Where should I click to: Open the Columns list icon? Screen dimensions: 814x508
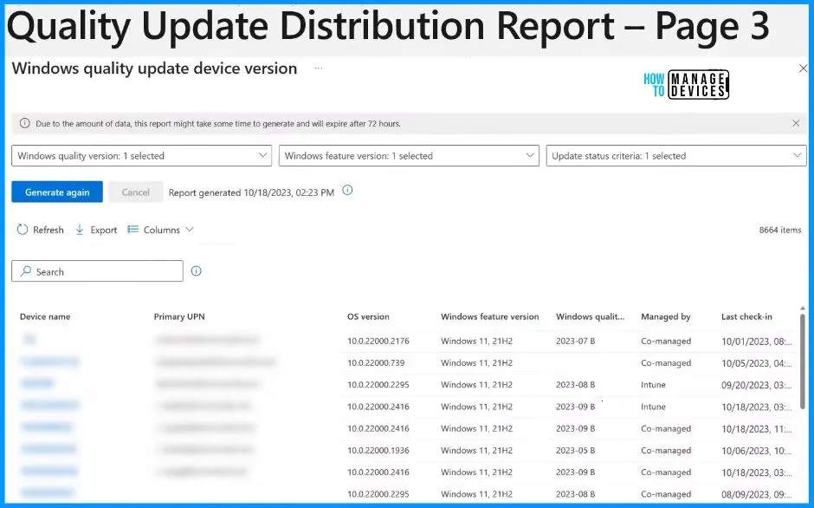tap(132, 230)
